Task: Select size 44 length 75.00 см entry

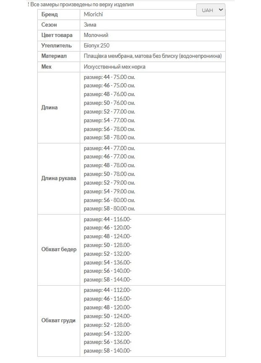Action: click(x=109, y=77)
